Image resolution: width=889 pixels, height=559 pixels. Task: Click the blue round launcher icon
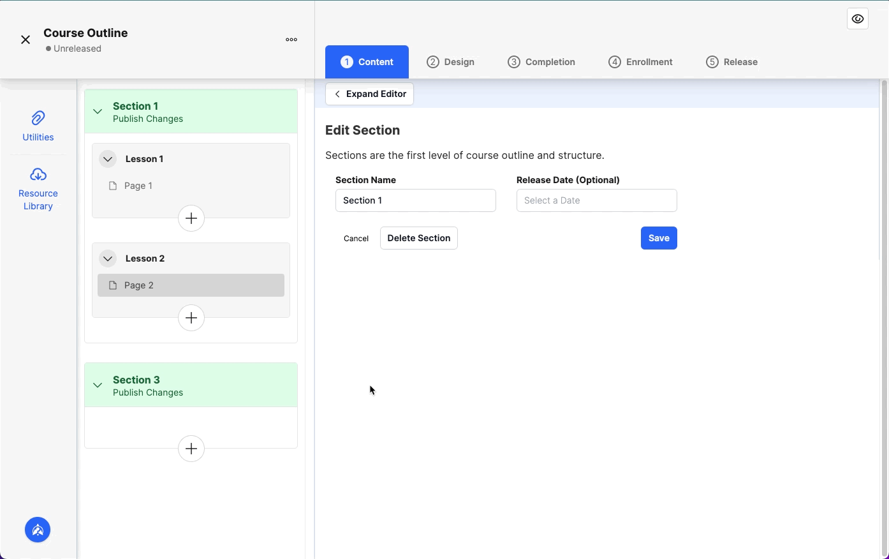[x=38, y=530]
